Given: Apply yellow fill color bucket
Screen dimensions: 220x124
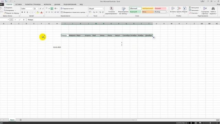Looking at the screenshot, I should click(x=37, y=12).
